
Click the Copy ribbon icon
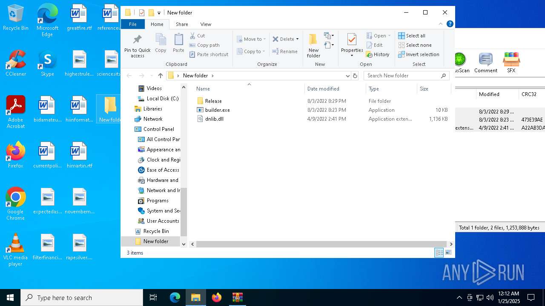click(161, 43)
